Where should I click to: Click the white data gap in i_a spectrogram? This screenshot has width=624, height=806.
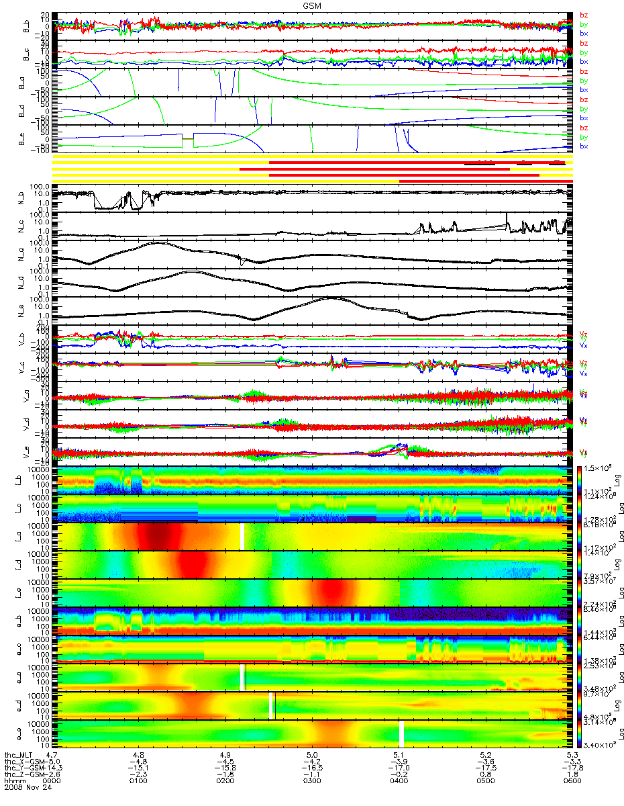[242, 536]
